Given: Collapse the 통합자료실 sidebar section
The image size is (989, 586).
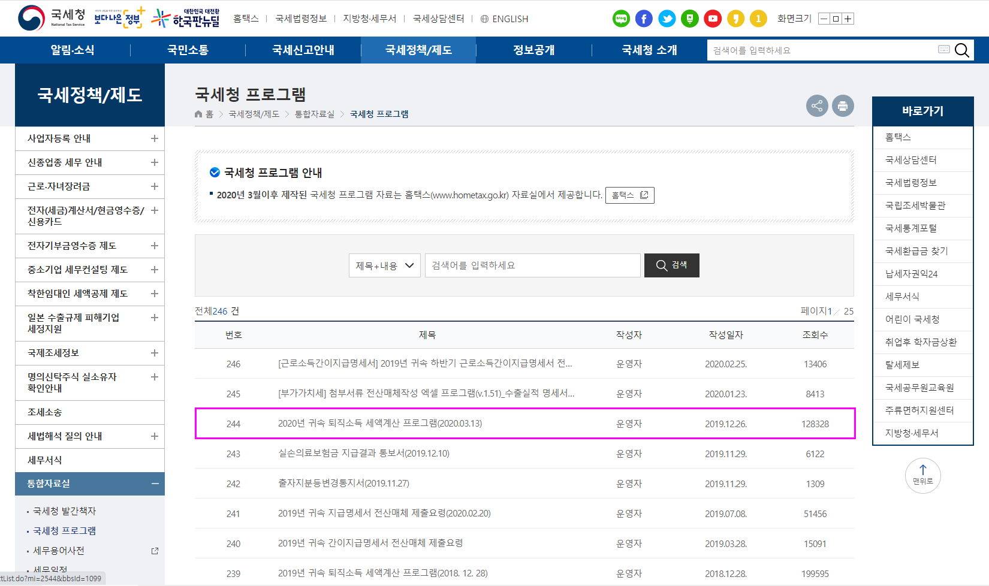Looking at the screenshot, I should tap(155, 484).
